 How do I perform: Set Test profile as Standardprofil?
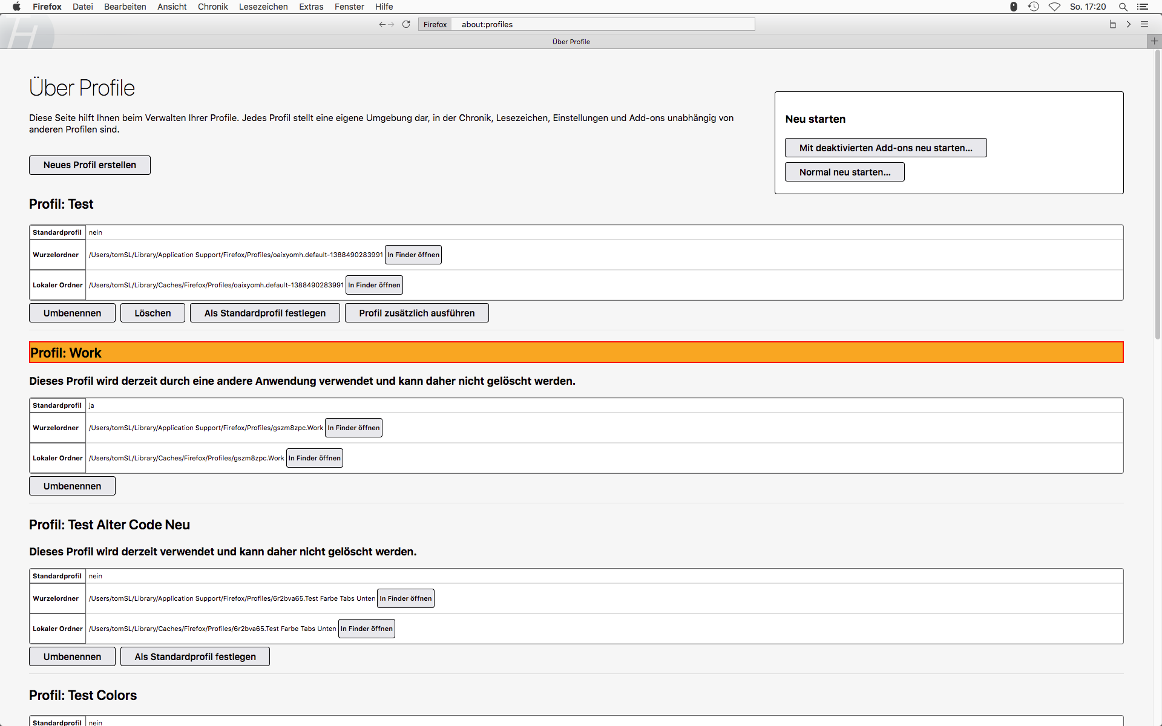point(264,313)
